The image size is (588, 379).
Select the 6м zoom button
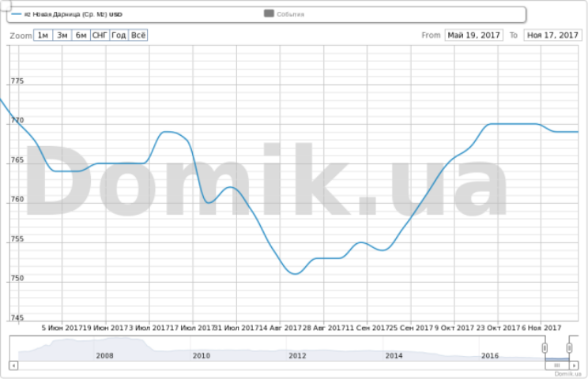pos(81,36)
